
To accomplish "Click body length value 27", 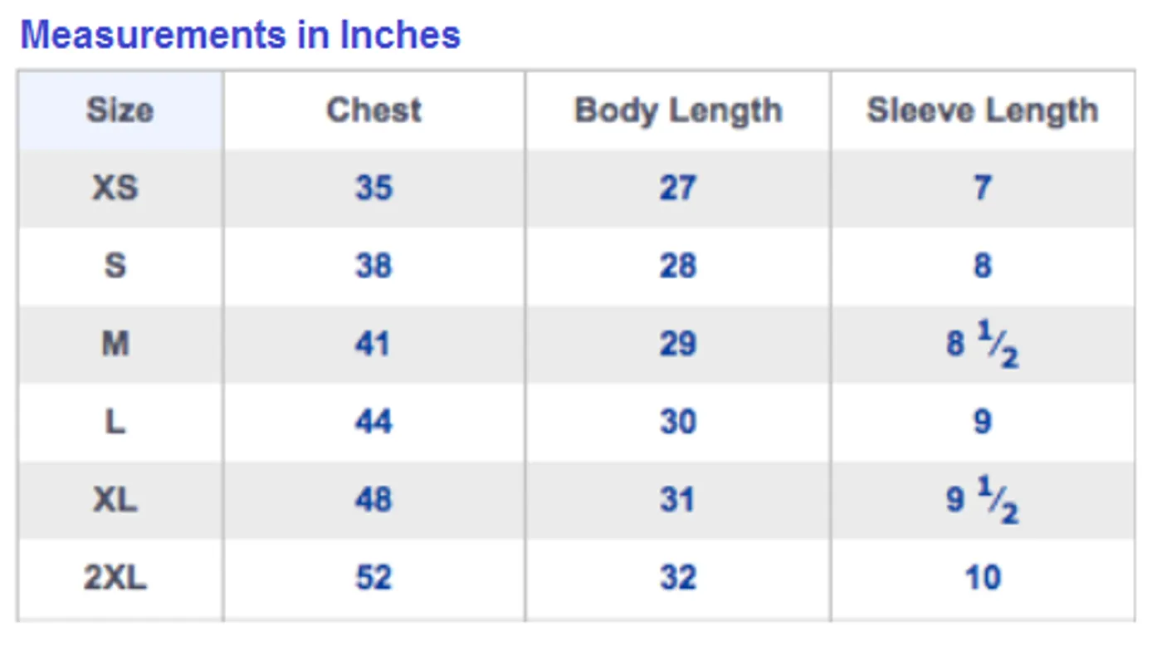I will 677,188.
